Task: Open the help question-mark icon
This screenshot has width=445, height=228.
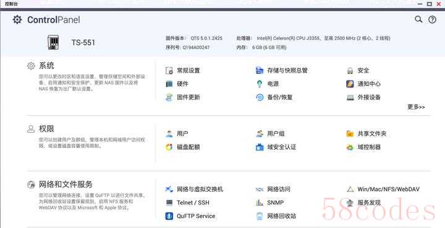Action: click(432, 20)
